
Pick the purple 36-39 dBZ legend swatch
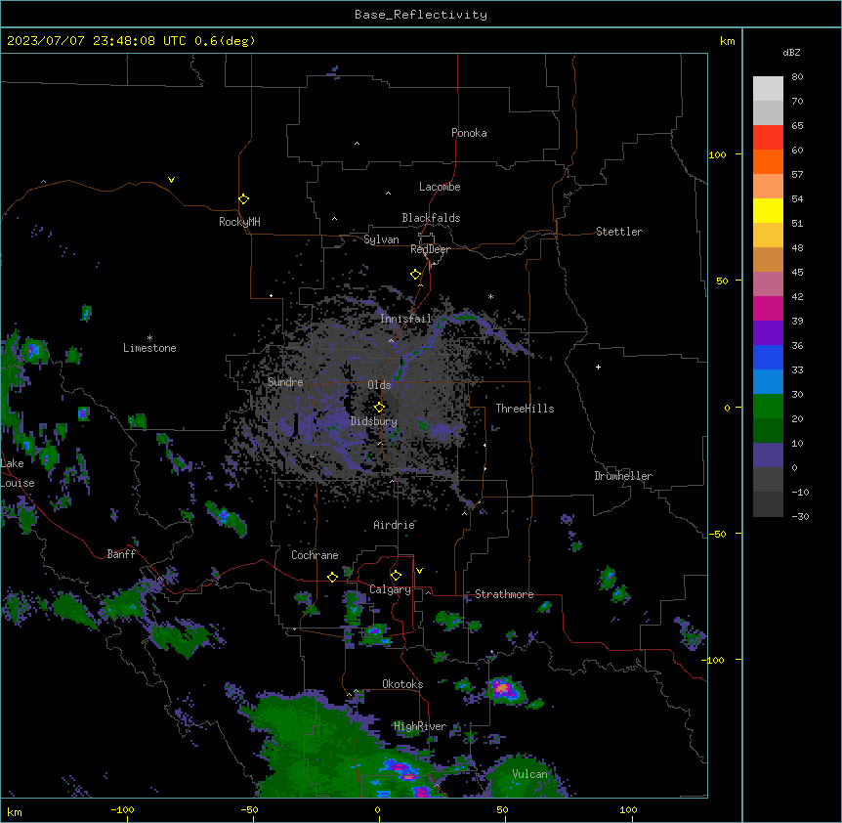(768, 332)
